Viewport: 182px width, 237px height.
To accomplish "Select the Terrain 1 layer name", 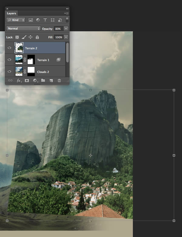I will pos(43,60).
